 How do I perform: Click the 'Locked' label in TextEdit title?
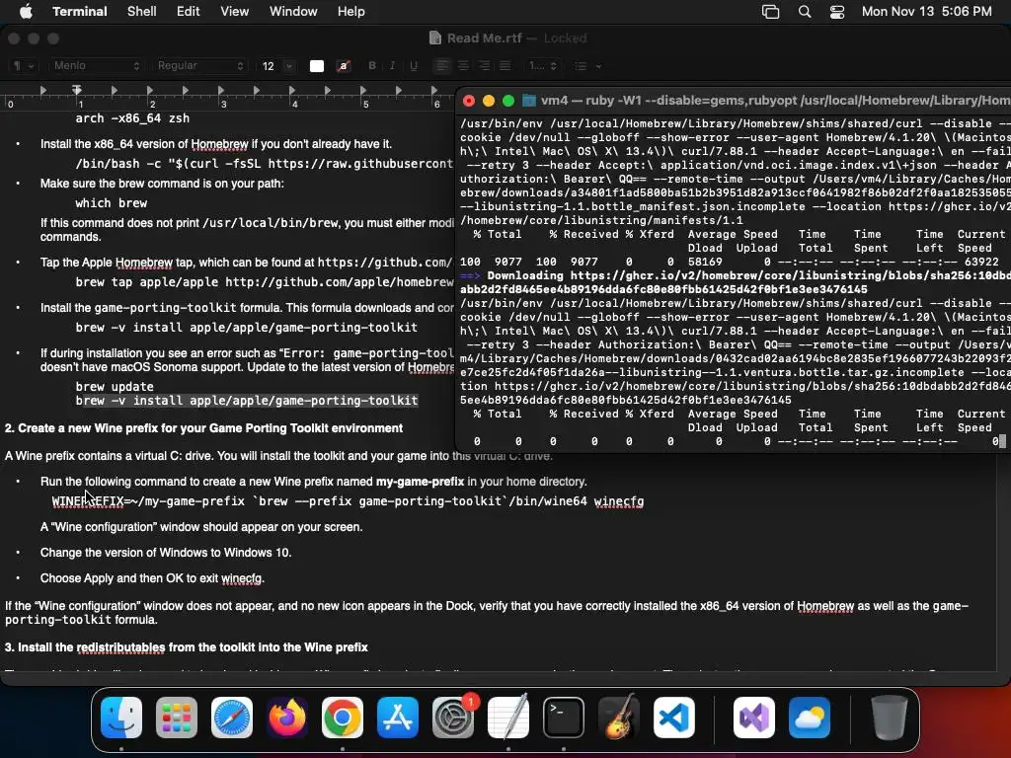click(x=565, y=38)
